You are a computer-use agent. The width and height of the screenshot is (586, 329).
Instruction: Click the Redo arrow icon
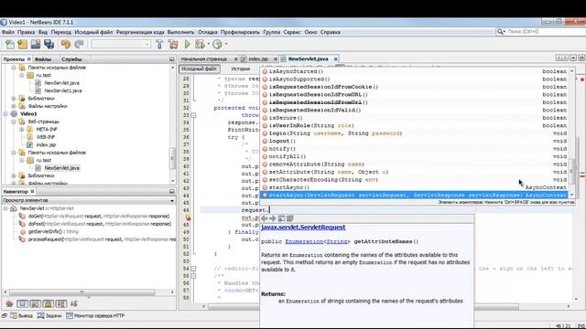coord(79,45)
